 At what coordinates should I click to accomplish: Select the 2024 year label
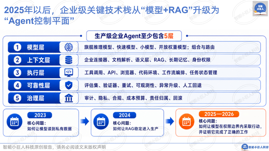tap(125, 115)
